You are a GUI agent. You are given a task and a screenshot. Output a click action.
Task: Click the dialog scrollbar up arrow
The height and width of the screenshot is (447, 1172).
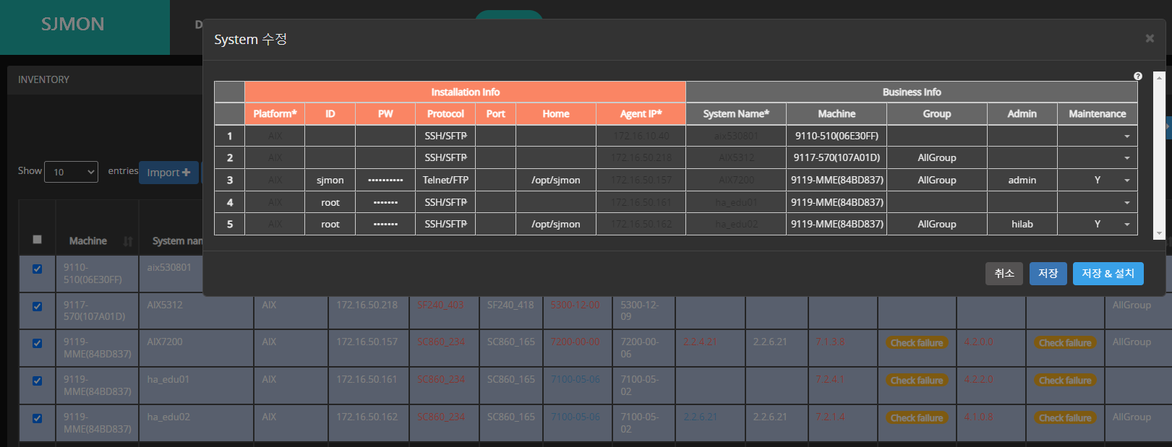click(1159, 77)
